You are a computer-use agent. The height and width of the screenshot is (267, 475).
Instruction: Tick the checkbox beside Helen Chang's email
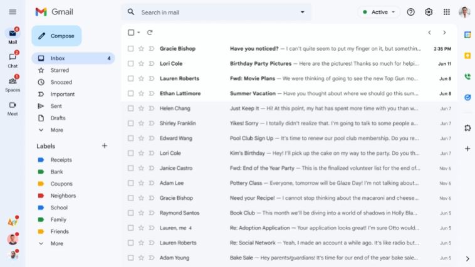(x=131, y=108)
